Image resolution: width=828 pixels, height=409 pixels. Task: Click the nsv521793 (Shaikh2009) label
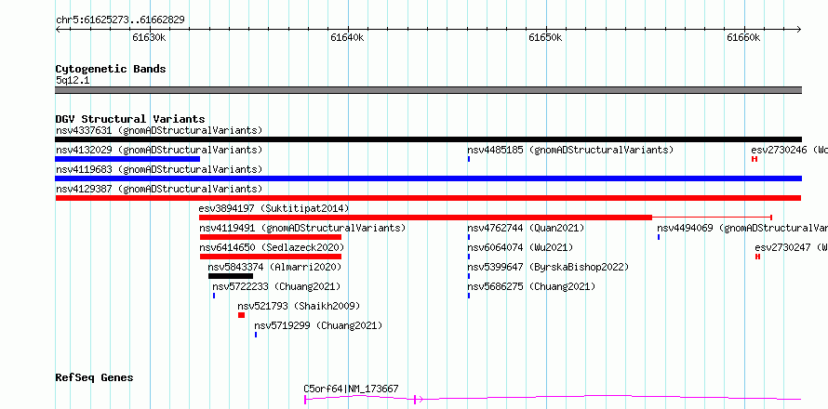[299, 306]
